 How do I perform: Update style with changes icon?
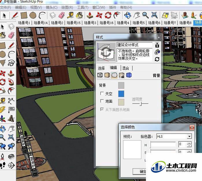click(157, 59)
